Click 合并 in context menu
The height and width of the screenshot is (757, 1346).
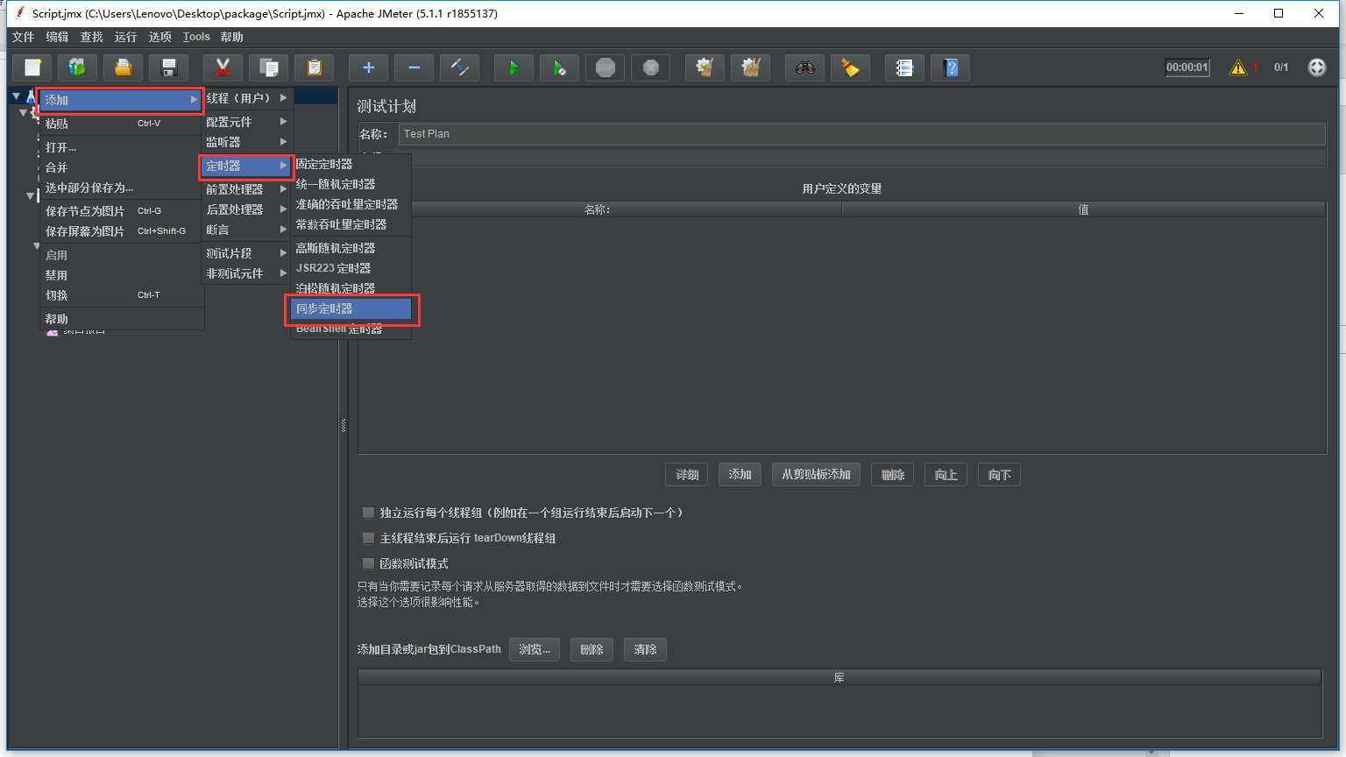tap(122, 167)
